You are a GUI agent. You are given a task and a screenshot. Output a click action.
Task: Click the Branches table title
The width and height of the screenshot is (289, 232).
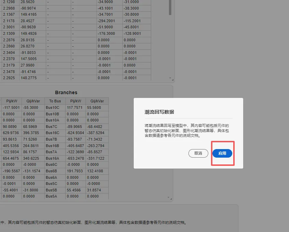[66, 92]
